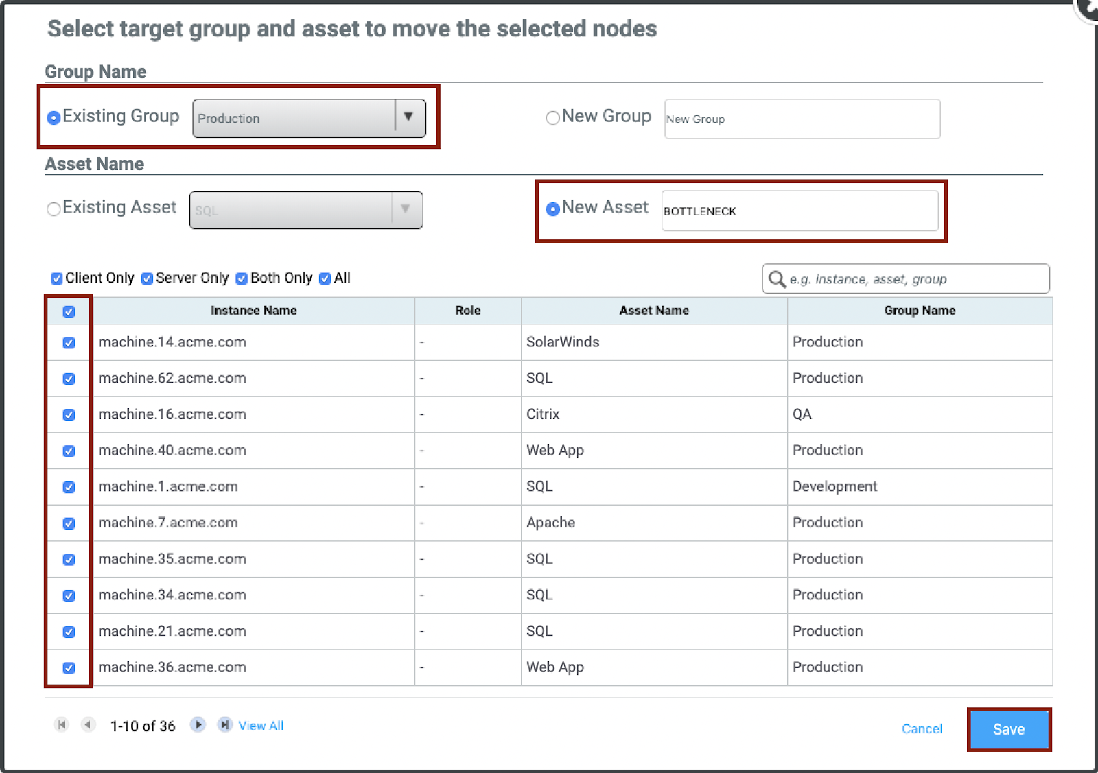Jump to last page arrow
The height and width of the screenshot is (773, 1098).
224,725
